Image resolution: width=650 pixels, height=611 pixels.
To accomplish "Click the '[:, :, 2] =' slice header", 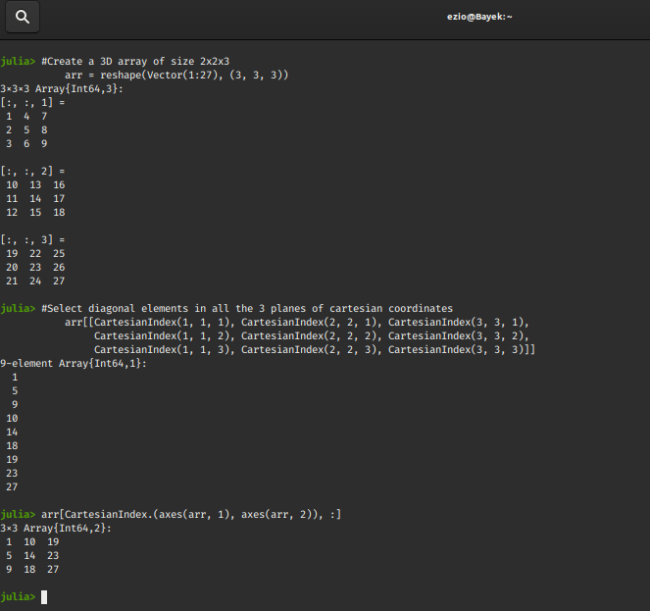I will point(32,171).
